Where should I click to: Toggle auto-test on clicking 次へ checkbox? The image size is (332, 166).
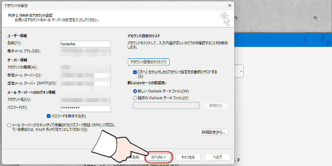135,72
